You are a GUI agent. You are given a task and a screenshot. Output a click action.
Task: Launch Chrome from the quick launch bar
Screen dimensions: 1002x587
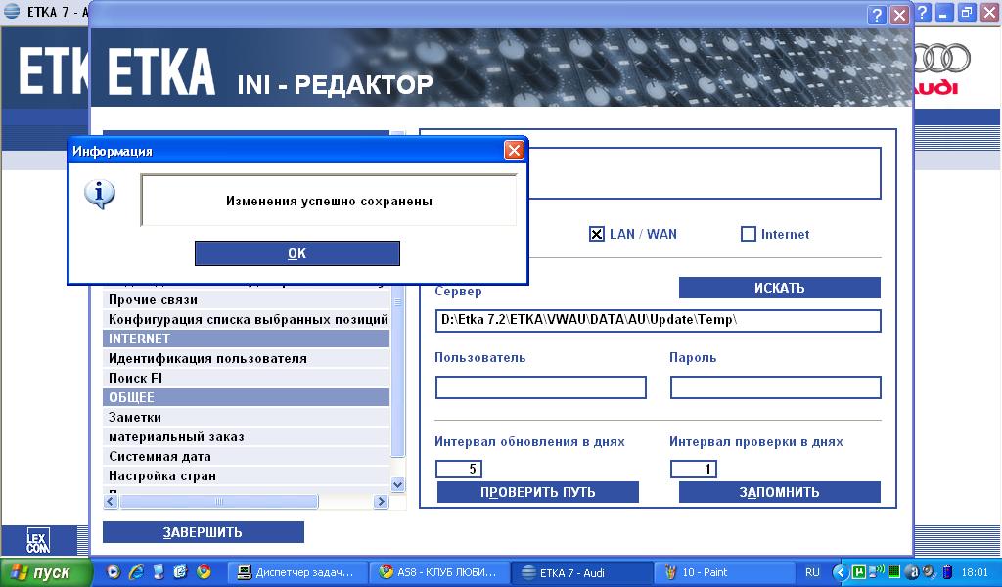204,572
